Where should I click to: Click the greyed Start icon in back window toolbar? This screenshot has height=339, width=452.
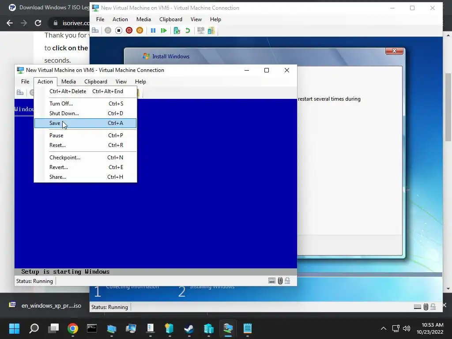[108, 30]
